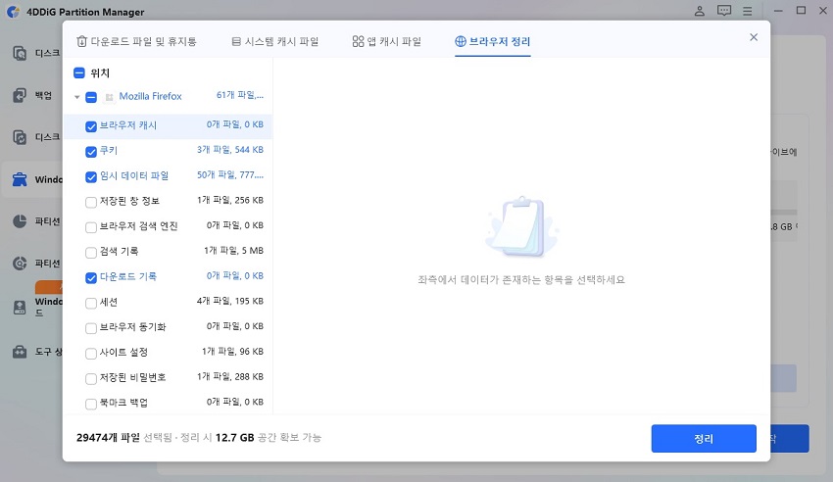Click the partition recovery sidebar icon
Screen dimensions: 833x482
click(x=20, y=264)
